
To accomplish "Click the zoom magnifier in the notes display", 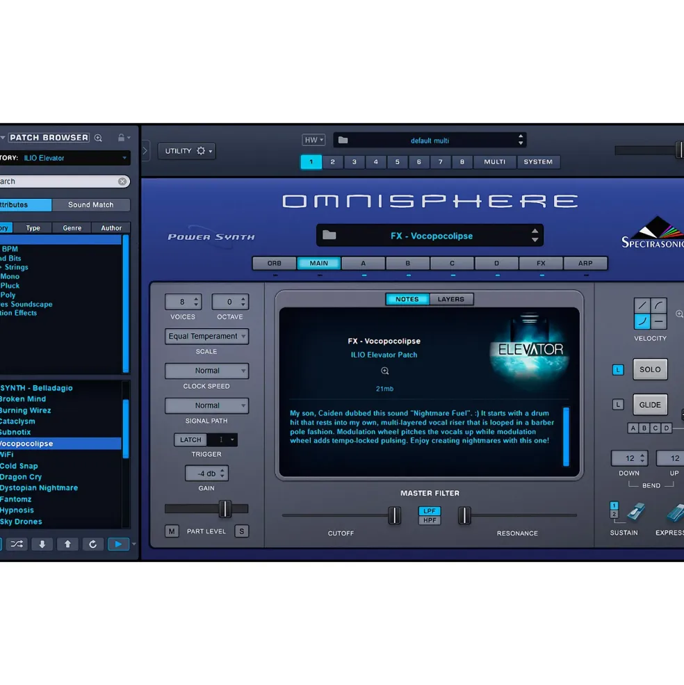I will coord(385,371).
